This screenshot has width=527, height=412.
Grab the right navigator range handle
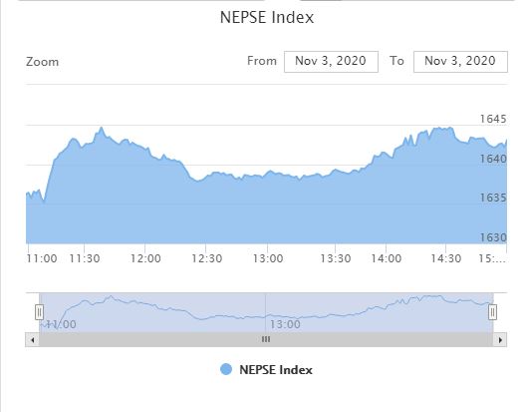point(492,311)
